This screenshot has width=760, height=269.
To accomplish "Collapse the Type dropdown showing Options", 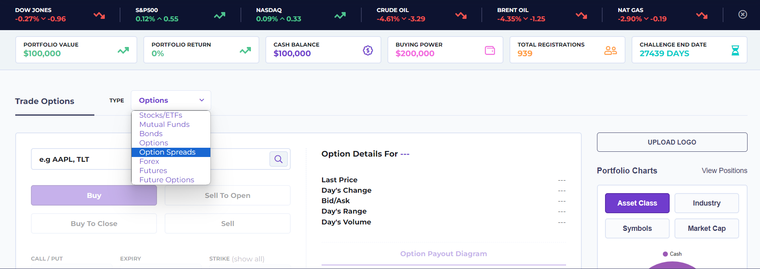I will pyautogui.click(x=171, y=100).
